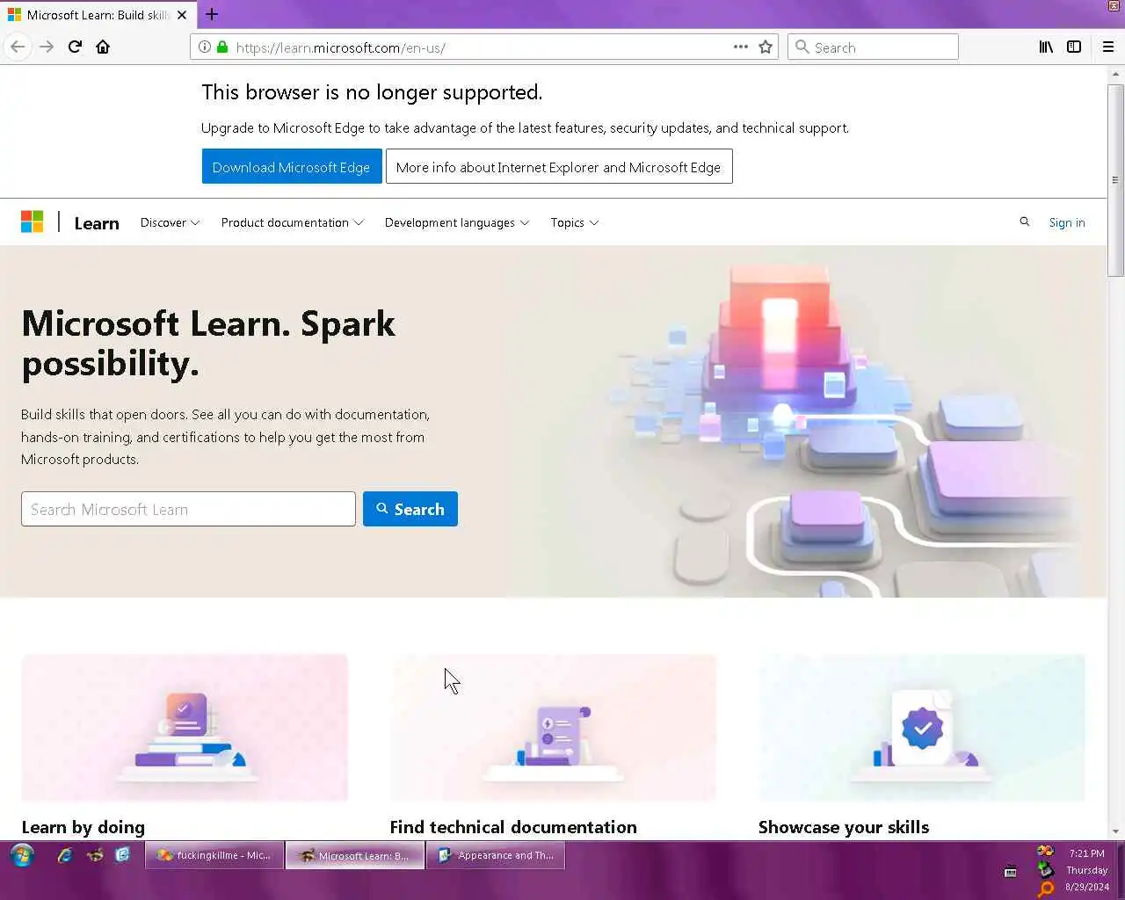Switch to the fuckingkillme taskbar window
This screenshot has width=1125, height=900.
click(x=214, y=855)
